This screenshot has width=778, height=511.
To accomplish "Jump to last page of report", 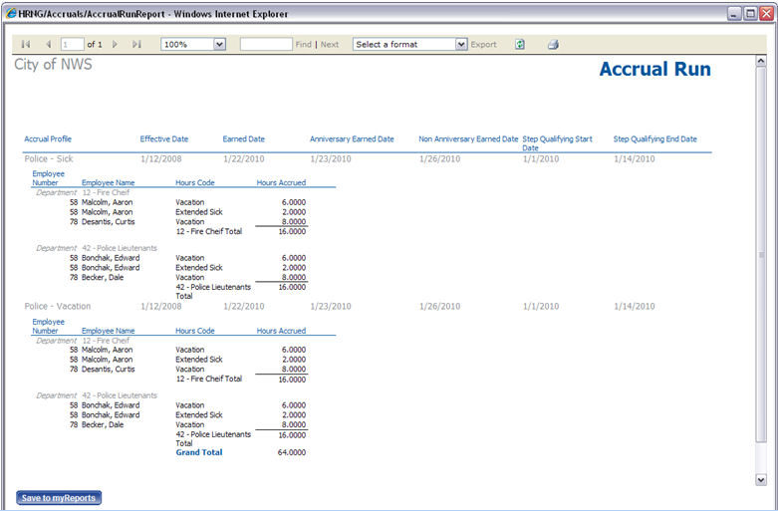I will click(136, 45).
